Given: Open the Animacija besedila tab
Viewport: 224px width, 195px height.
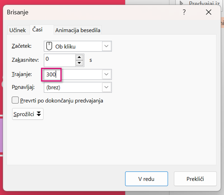Looking at the screenshot, I should [78, 30].
